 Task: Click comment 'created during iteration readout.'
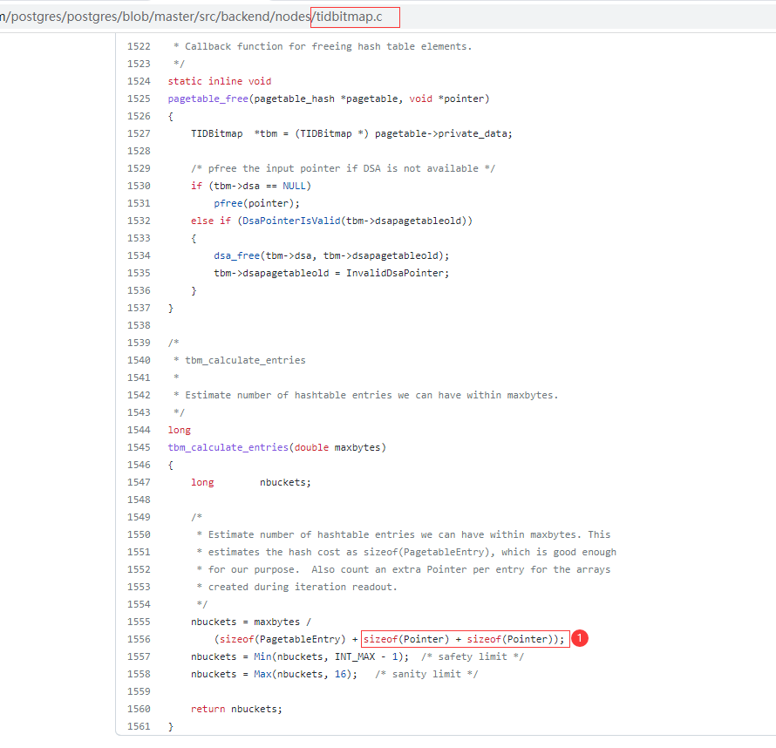(x=297, y=587)
